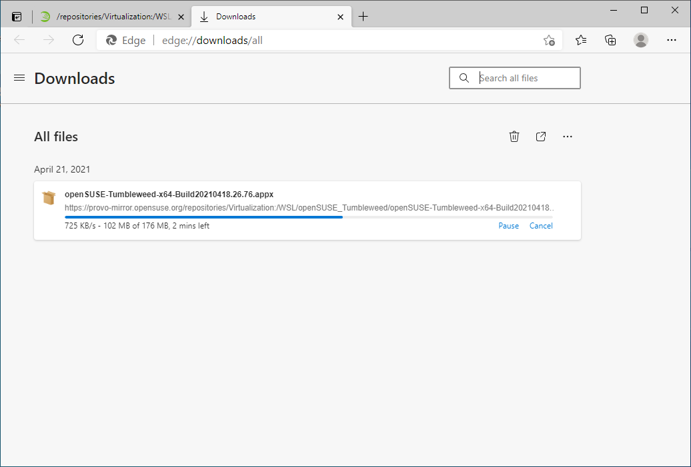Open the tab actions menu icon

17,17
